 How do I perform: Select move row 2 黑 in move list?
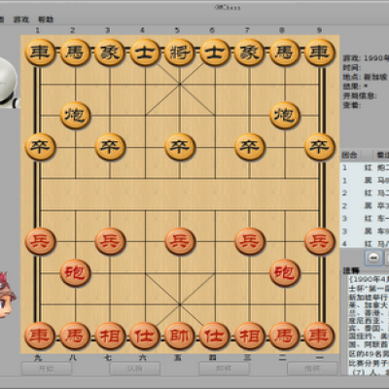click(365, 205)
